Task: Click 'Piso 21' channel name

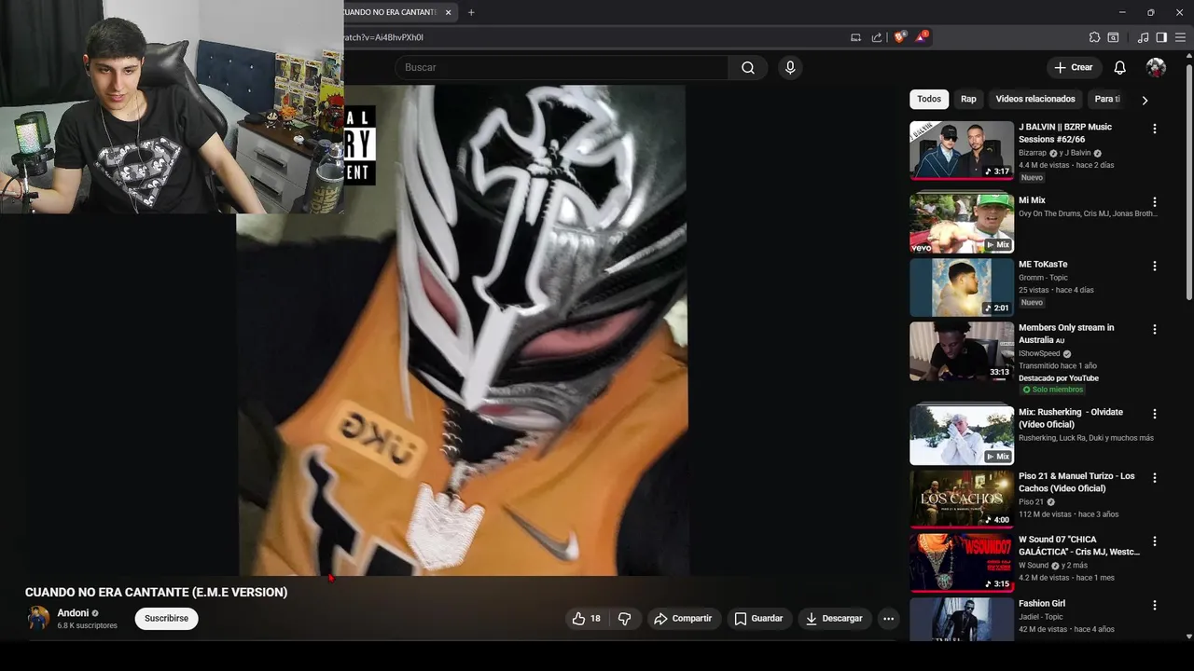Action: (x=1031, y=501)
